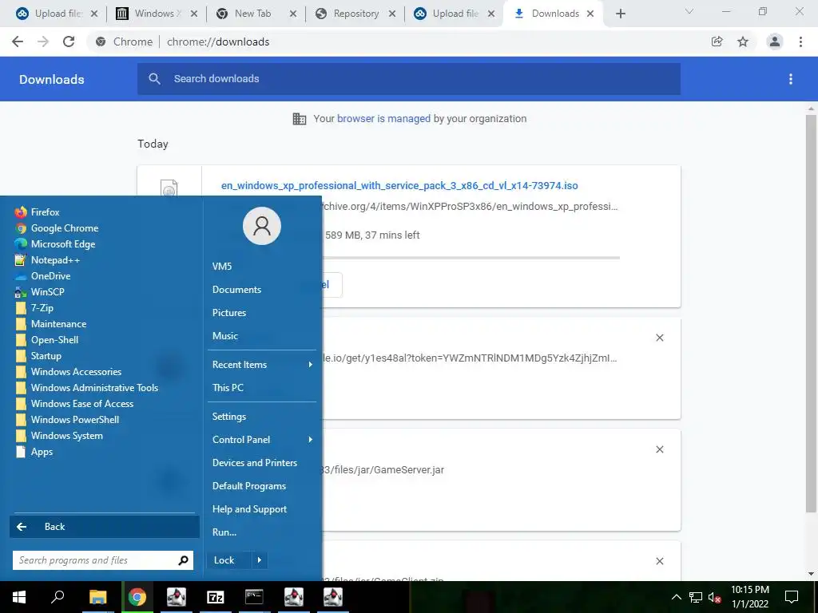
Task: Remove the download entry with token URL
Action: click(659, 338)
